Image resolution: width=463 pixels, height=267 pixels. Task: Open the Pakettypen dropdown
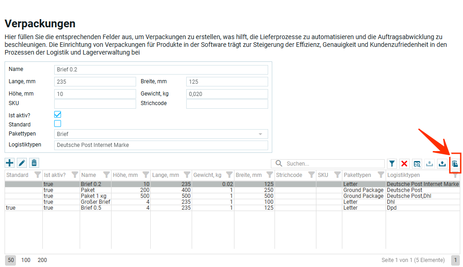coord(161,134)
